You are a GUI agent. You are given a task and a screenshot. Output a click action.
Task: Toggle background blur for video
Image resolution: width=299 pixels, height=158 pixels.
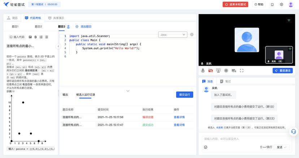click(218, 71)
